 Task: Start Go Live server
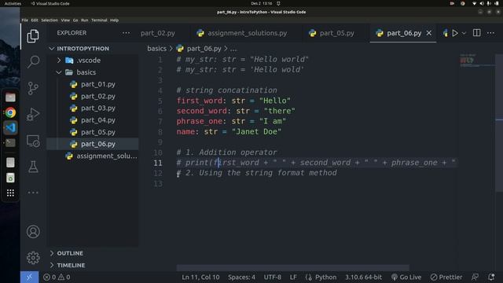tap(406, 277)
